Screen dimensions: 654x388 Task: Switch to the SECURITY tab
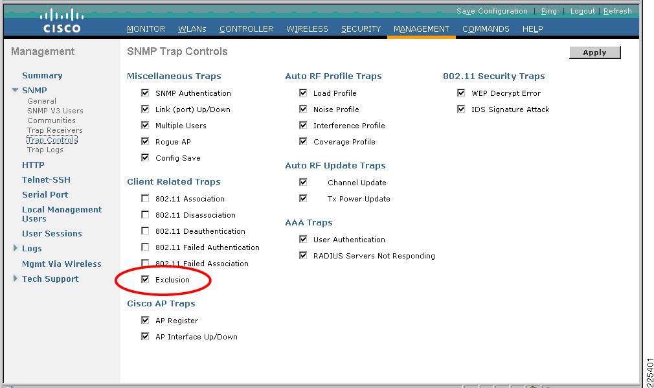361,29
